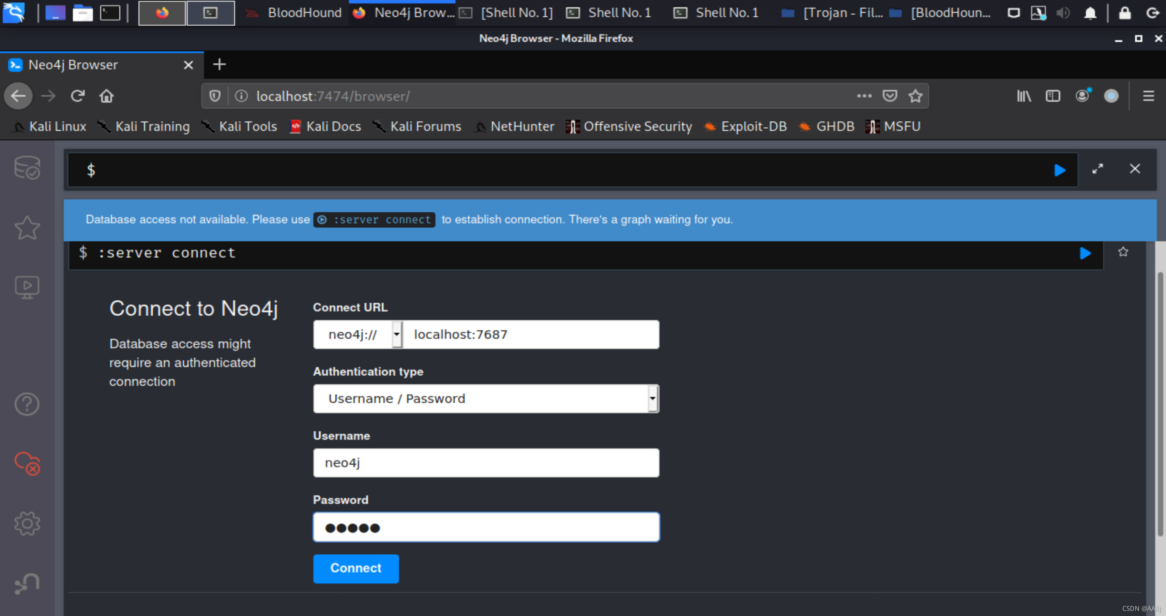Open MSFU bookmark
Image resolution: width=1166 pixels, height=616 pixels.
point(893,126)
